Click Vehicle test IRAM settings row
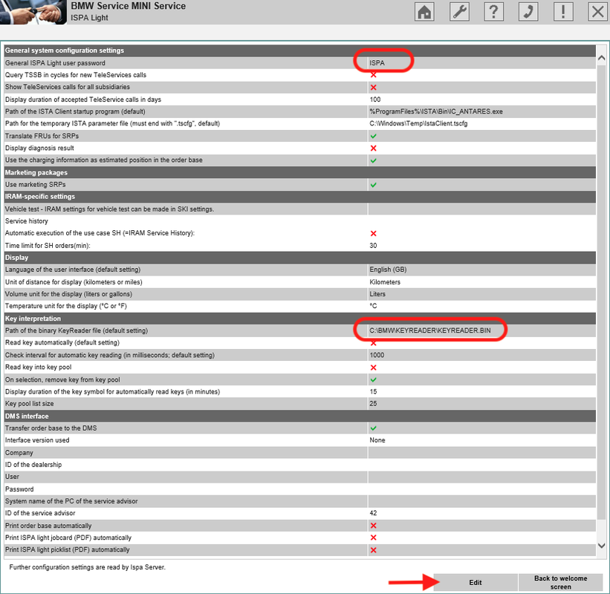 click(x=300, y=209)
